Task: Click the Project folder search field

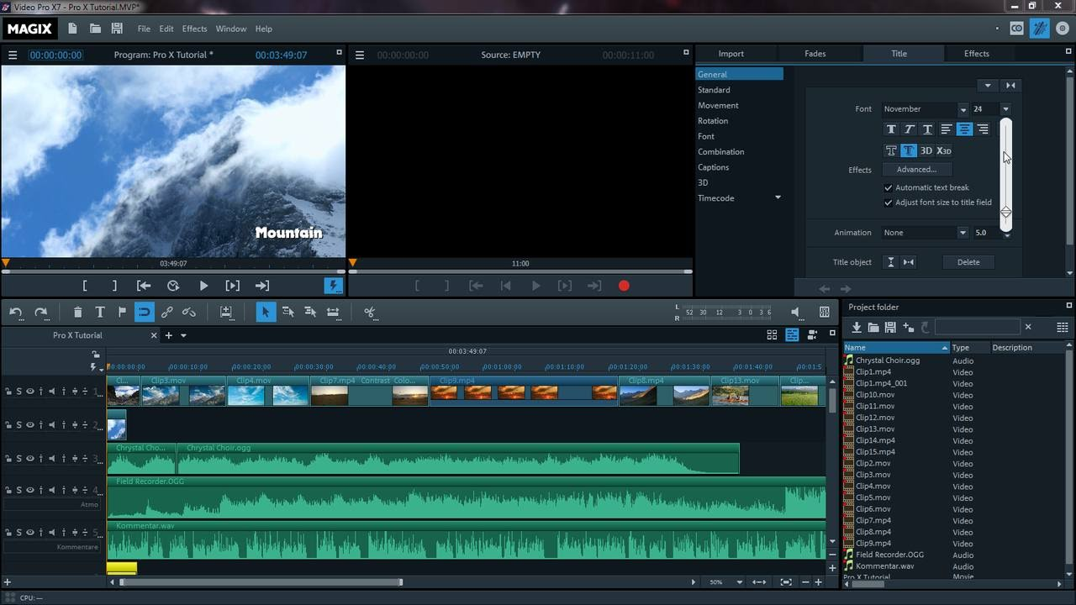Action: [977, 327]
